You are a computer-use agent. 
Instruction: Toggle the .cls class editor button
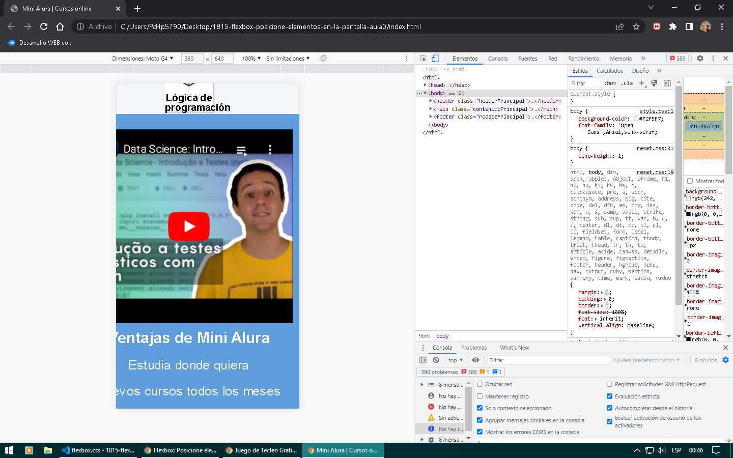coord(627,83)
